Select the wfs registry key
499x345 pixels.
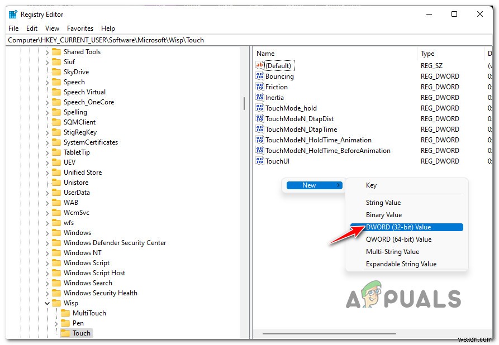(x=68, y=223)
